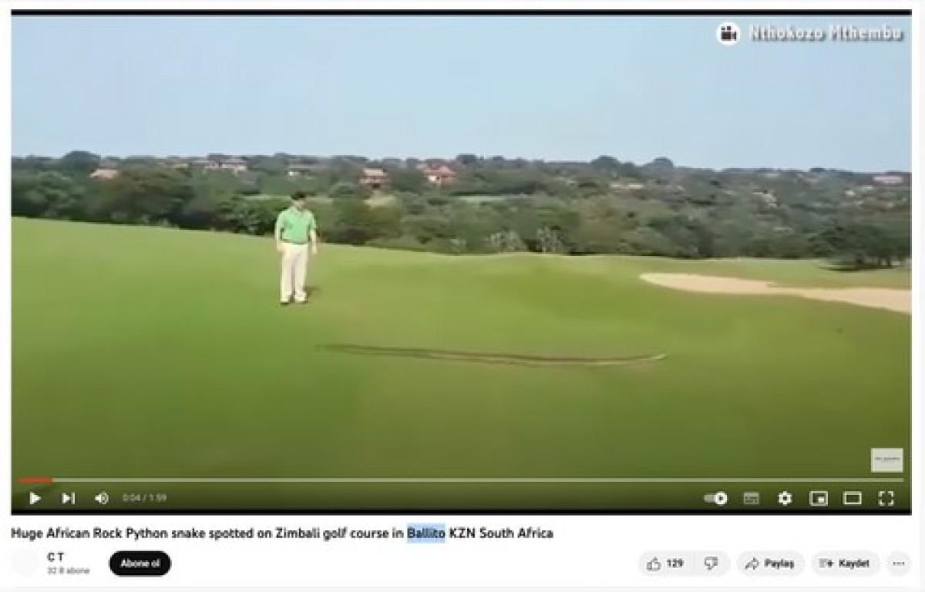Open the C T channel avatar

pyautogui.click(x=25, y=563)
